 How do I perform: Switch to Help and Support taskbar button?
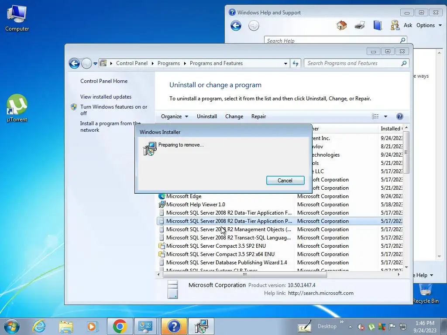174,326
